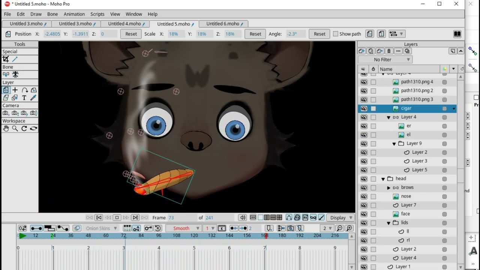This screenshot has height=270, width=480.
Task: Hide the nose layer
Action: click(364, 196)
